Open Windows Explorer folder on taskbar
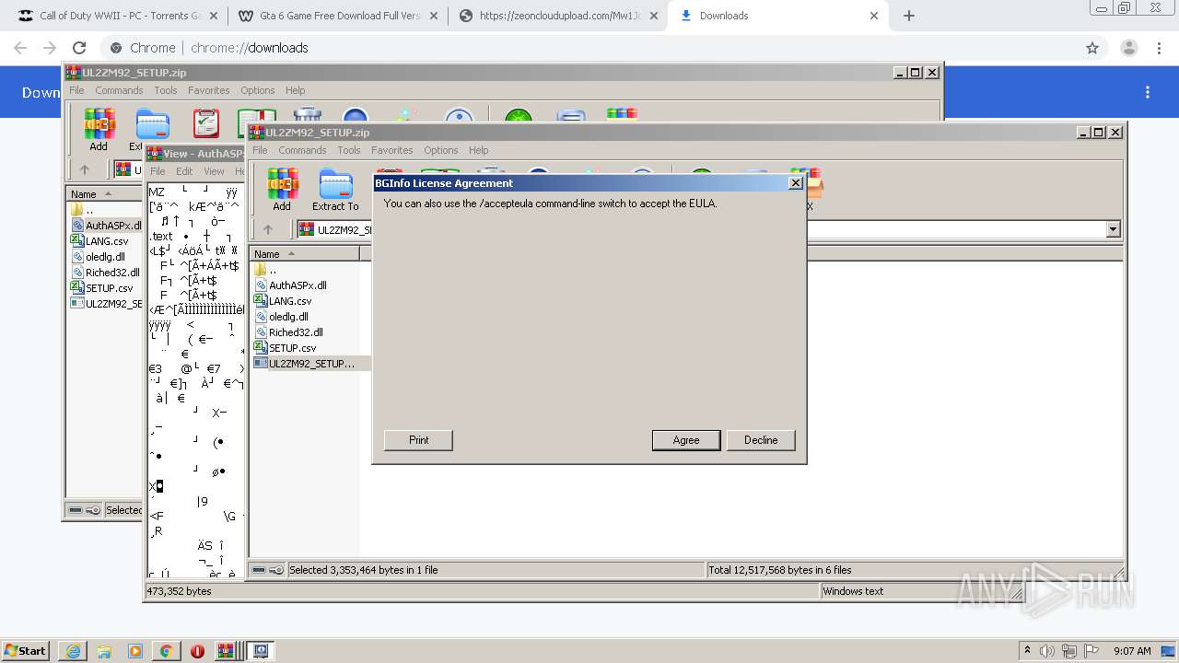This screenshot has width=1179, height=663. click(x=104, y=651)
